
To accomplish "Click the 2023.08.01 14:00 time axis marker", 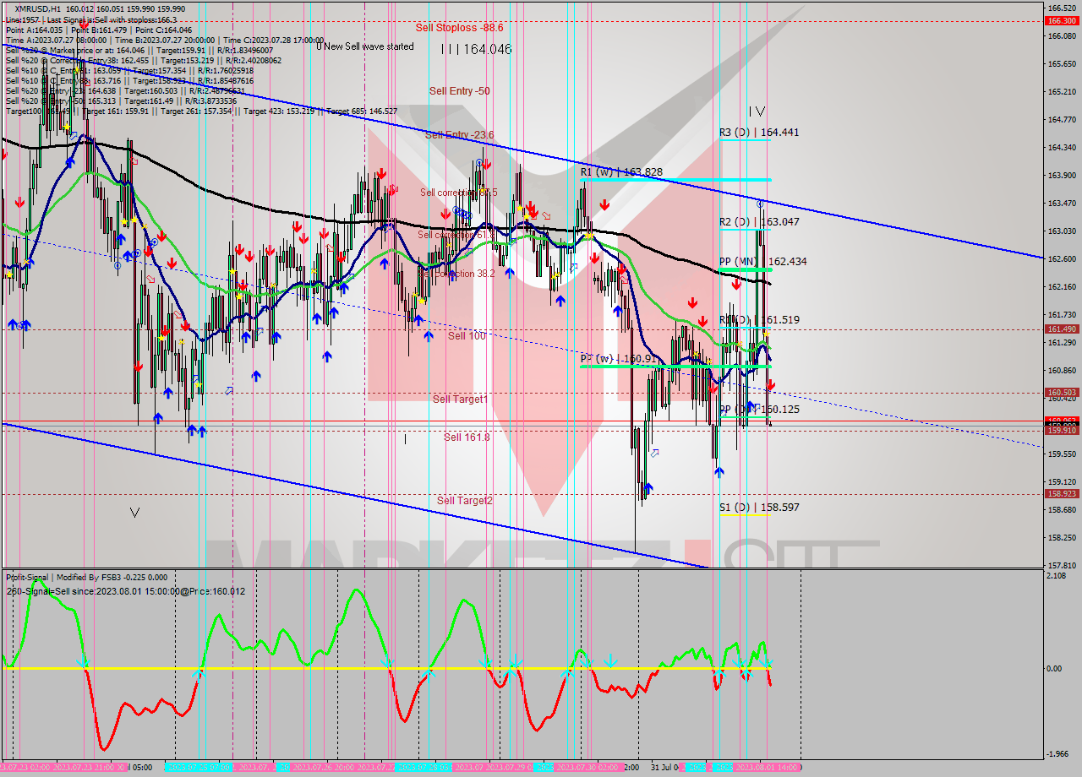I will coord(767,767).
